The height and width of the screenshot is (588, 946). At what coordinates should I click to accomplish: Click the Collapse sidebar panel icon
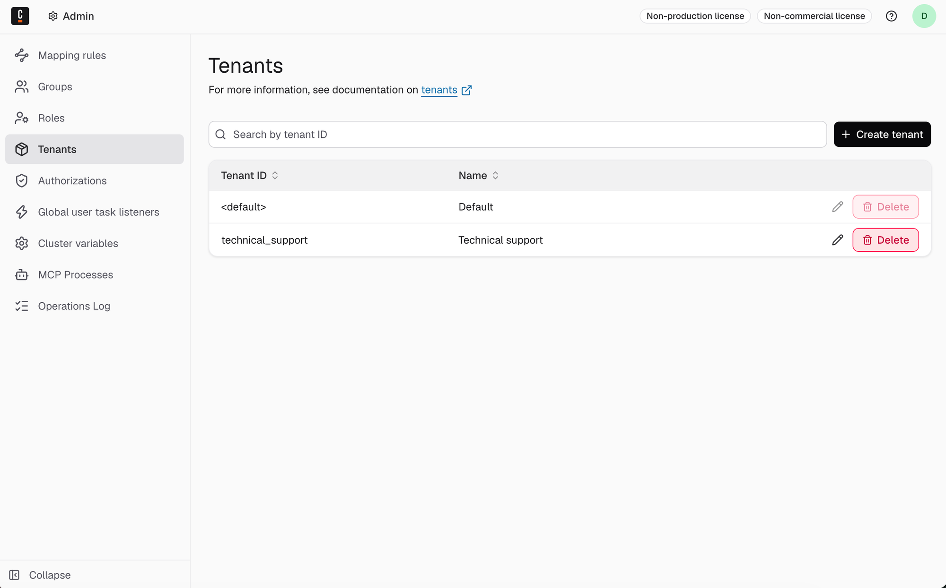(14, 575)
